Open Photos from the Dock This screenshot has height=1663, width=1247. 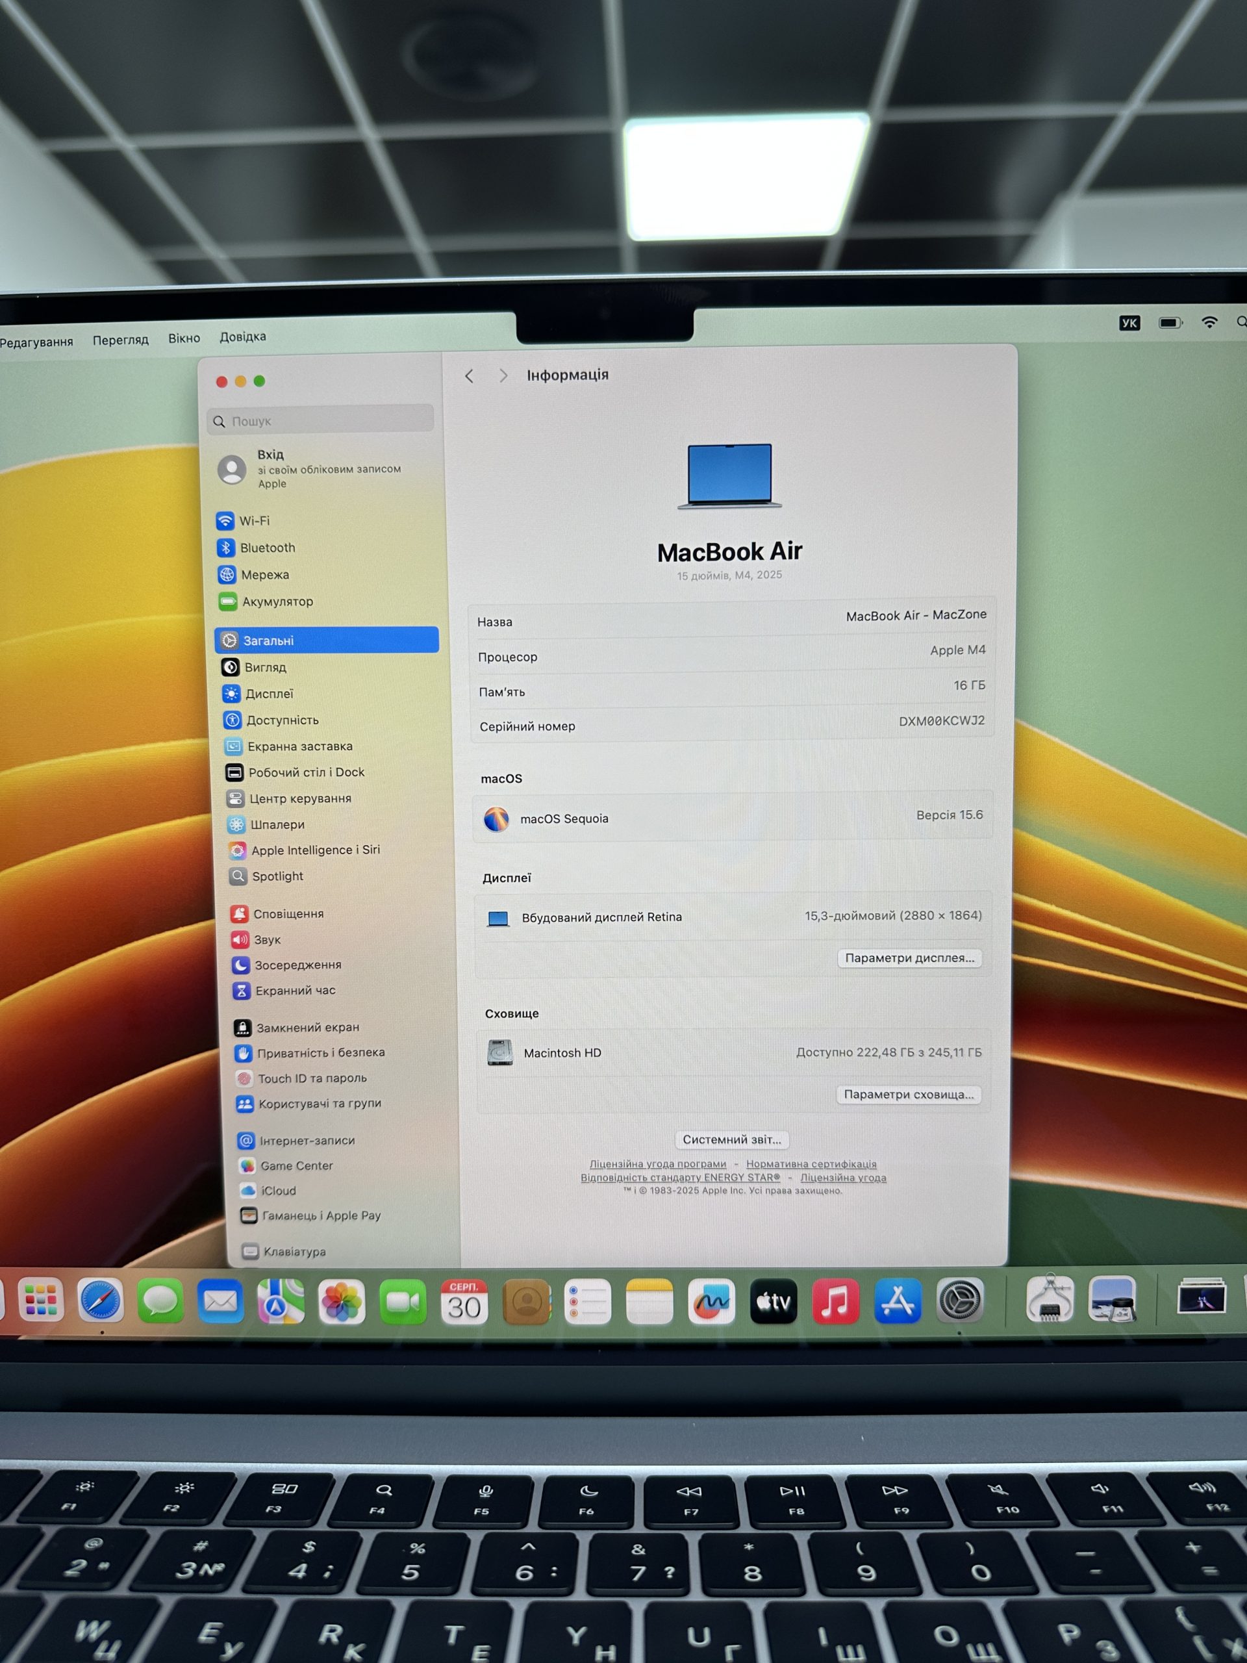pyautogui.click(x=341, y=1302)
